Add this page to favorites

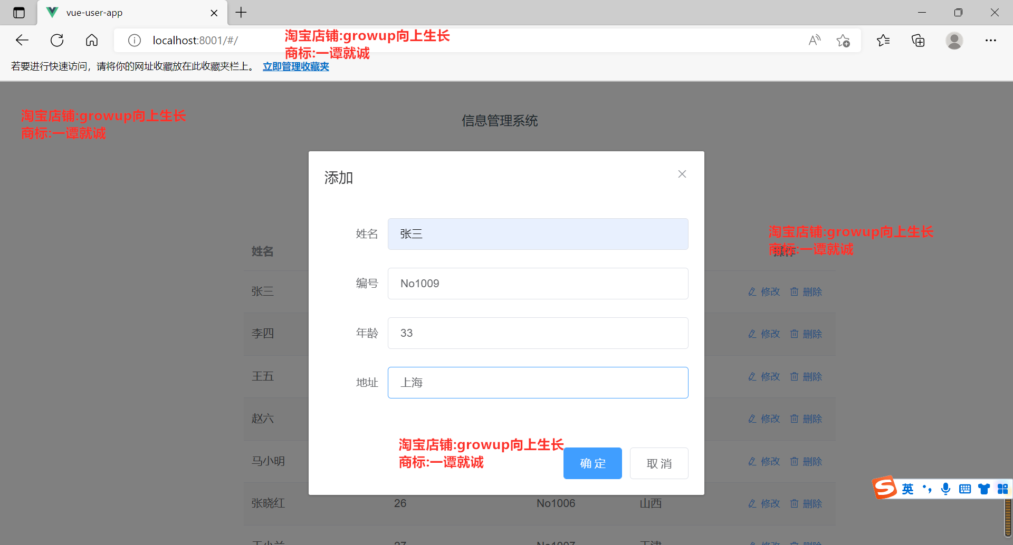point(843,40)
